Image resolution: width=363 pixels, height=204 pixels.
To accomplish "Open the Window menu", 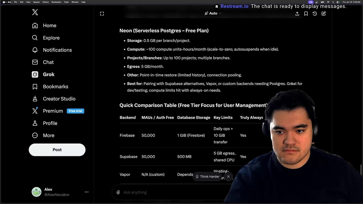I will pyautogui.click(x=75, y=2).
